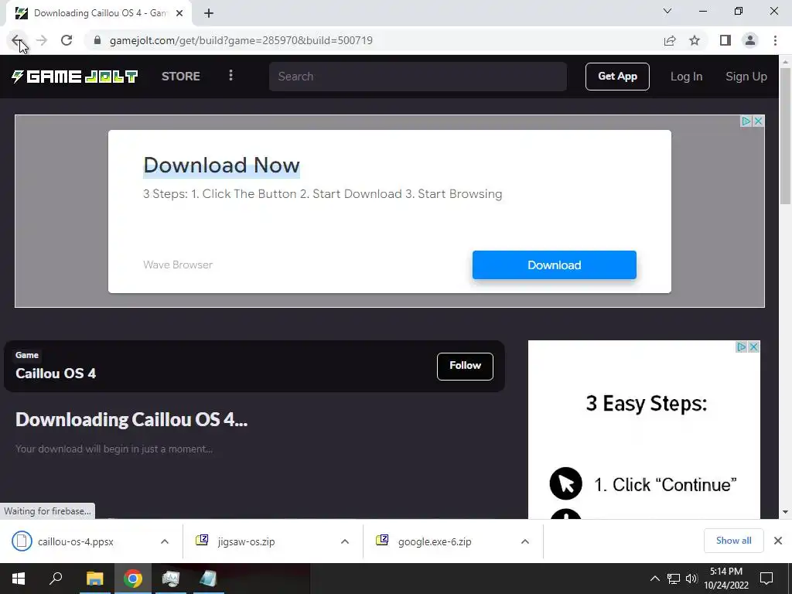Click the Sign Up link
Image resolution: width=792 pixels, height=594 pixels.
(746, 77)
